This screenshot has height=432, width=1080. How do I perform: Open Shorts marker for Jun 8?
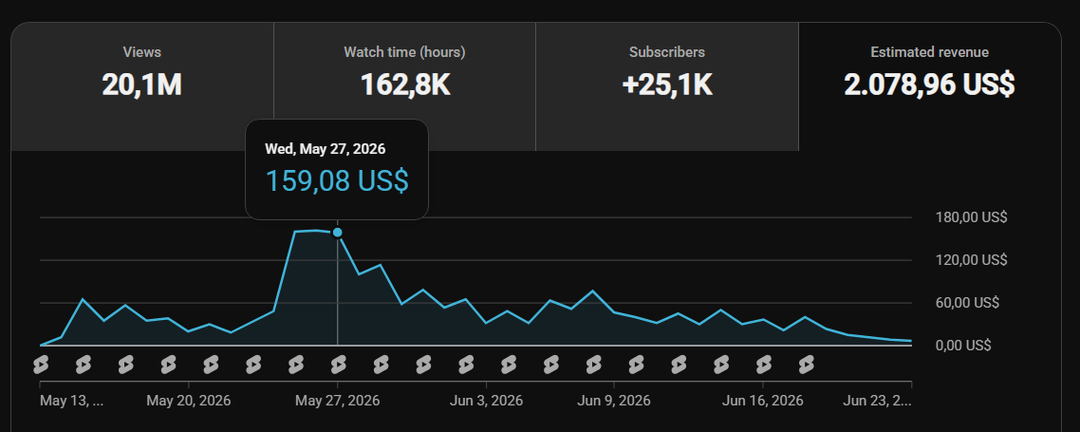(594, 365)
